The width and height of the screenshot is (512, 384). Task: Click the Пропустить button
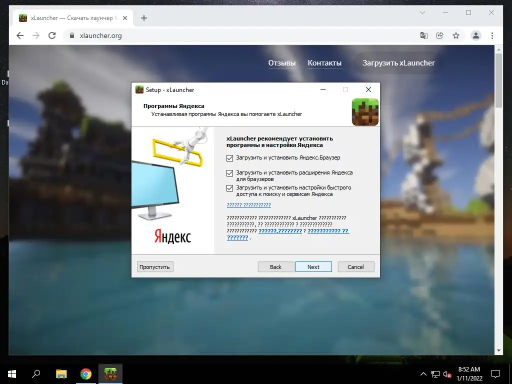point(155,267)
